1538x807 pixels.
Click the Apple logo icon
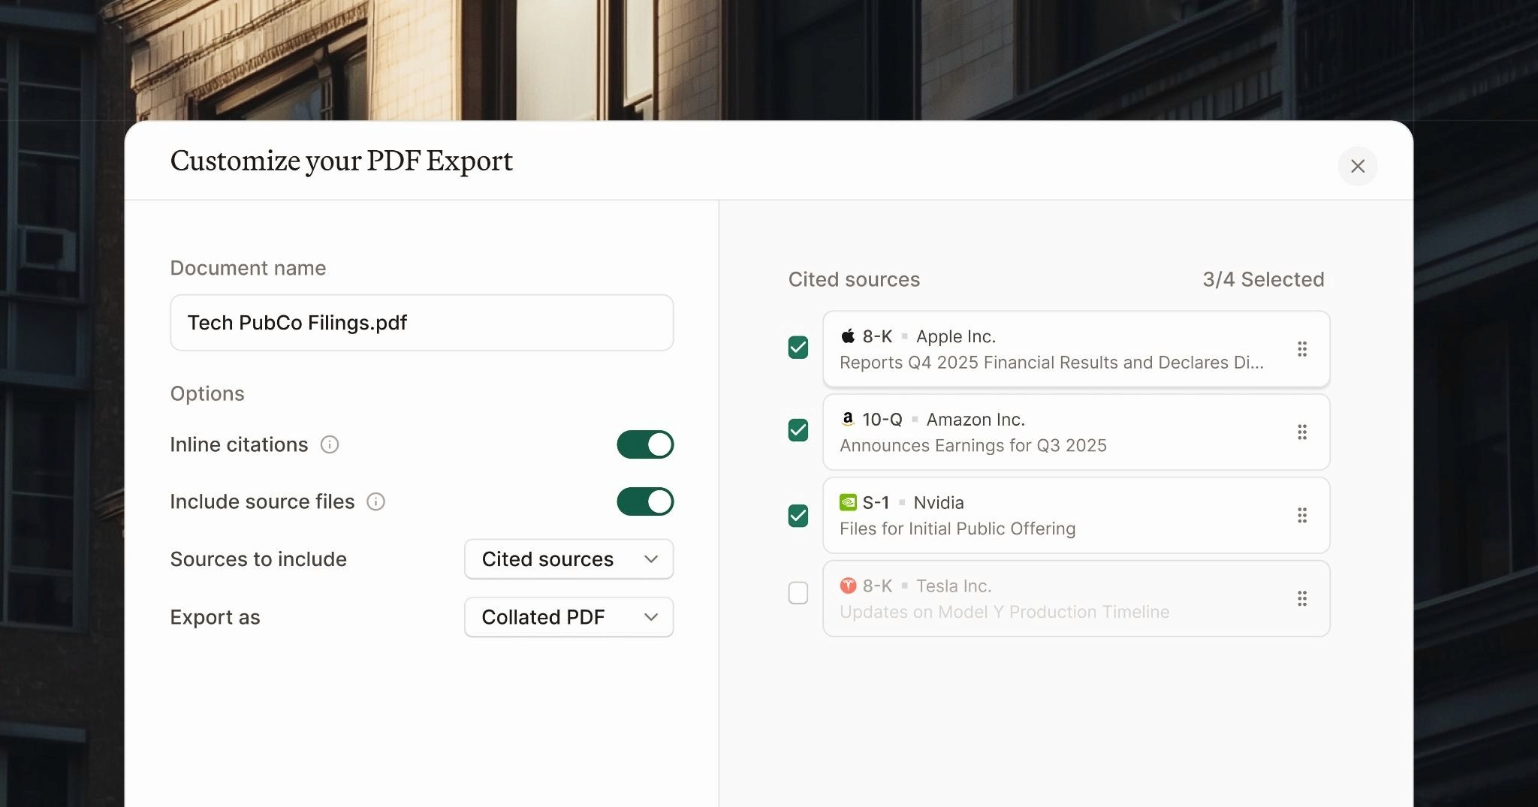[x=848, y=336]
